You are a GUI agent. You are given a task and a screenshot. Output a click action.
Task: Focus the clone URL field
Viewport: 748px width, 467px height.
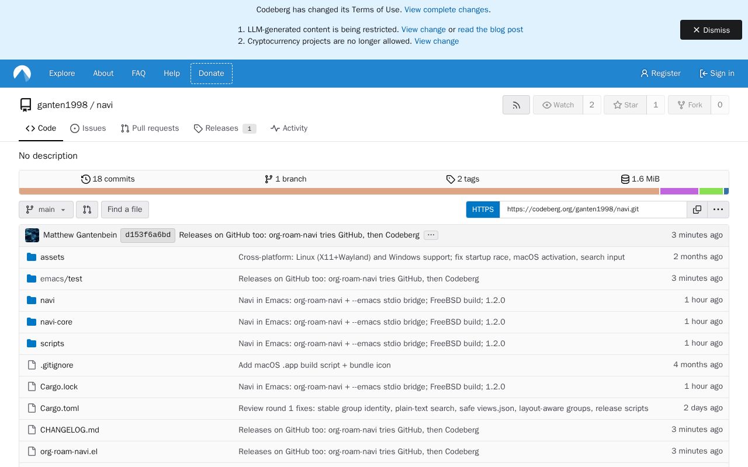point(593,210)
